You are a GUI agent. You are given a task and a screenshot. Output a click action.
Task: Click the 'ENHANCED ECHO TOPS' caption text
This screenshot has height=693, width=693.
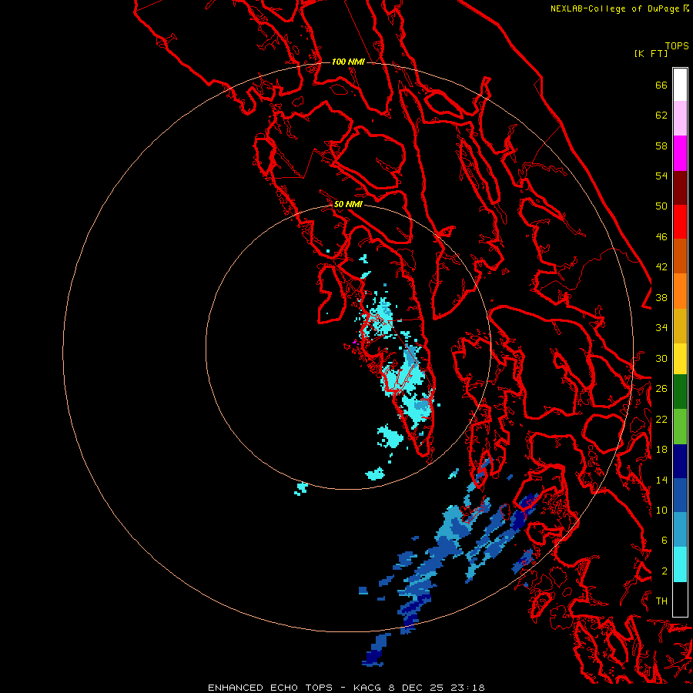click(x=270, y=688)
